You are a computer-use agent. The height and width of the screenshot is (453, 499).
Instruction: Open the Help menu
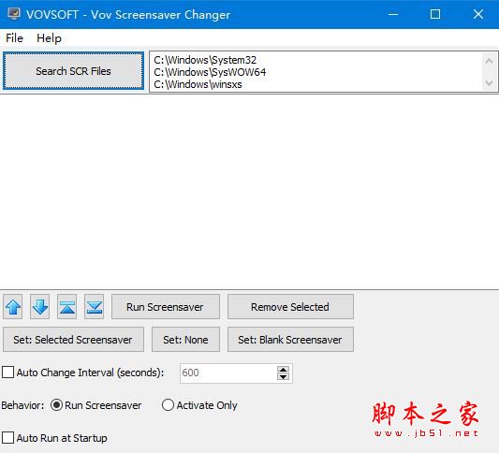tap(49, 38)
